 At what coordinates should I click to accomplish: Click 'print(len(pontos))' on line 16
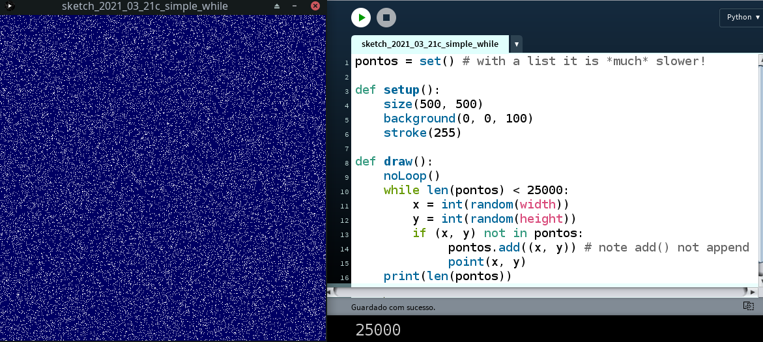click(448, 276)
